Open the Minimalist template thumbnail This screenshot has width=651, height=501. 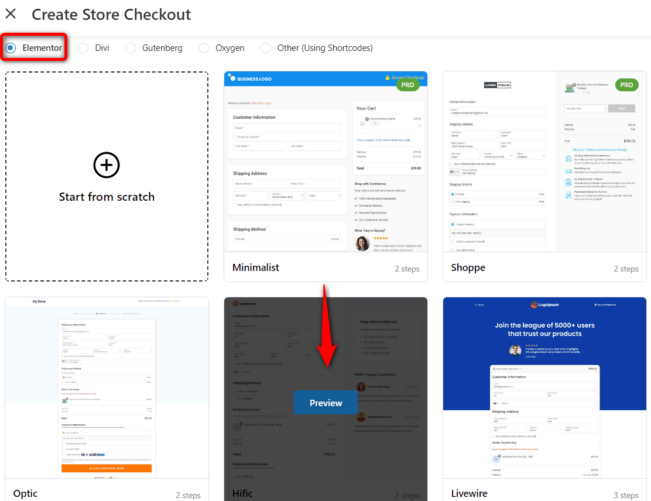tap(326, 162)
